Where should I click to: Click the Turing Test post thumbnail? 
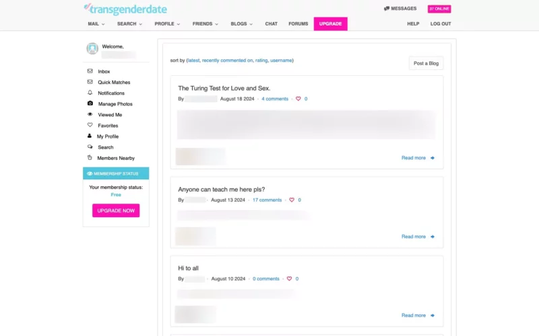click(200, 157)
